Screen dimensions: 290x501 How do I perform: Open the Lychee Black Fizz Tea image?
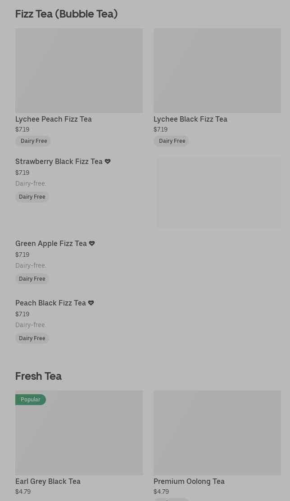pos(217,71)
